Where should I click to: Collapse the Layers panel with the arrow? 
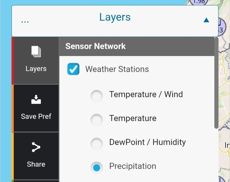click(x=206, y=20)
